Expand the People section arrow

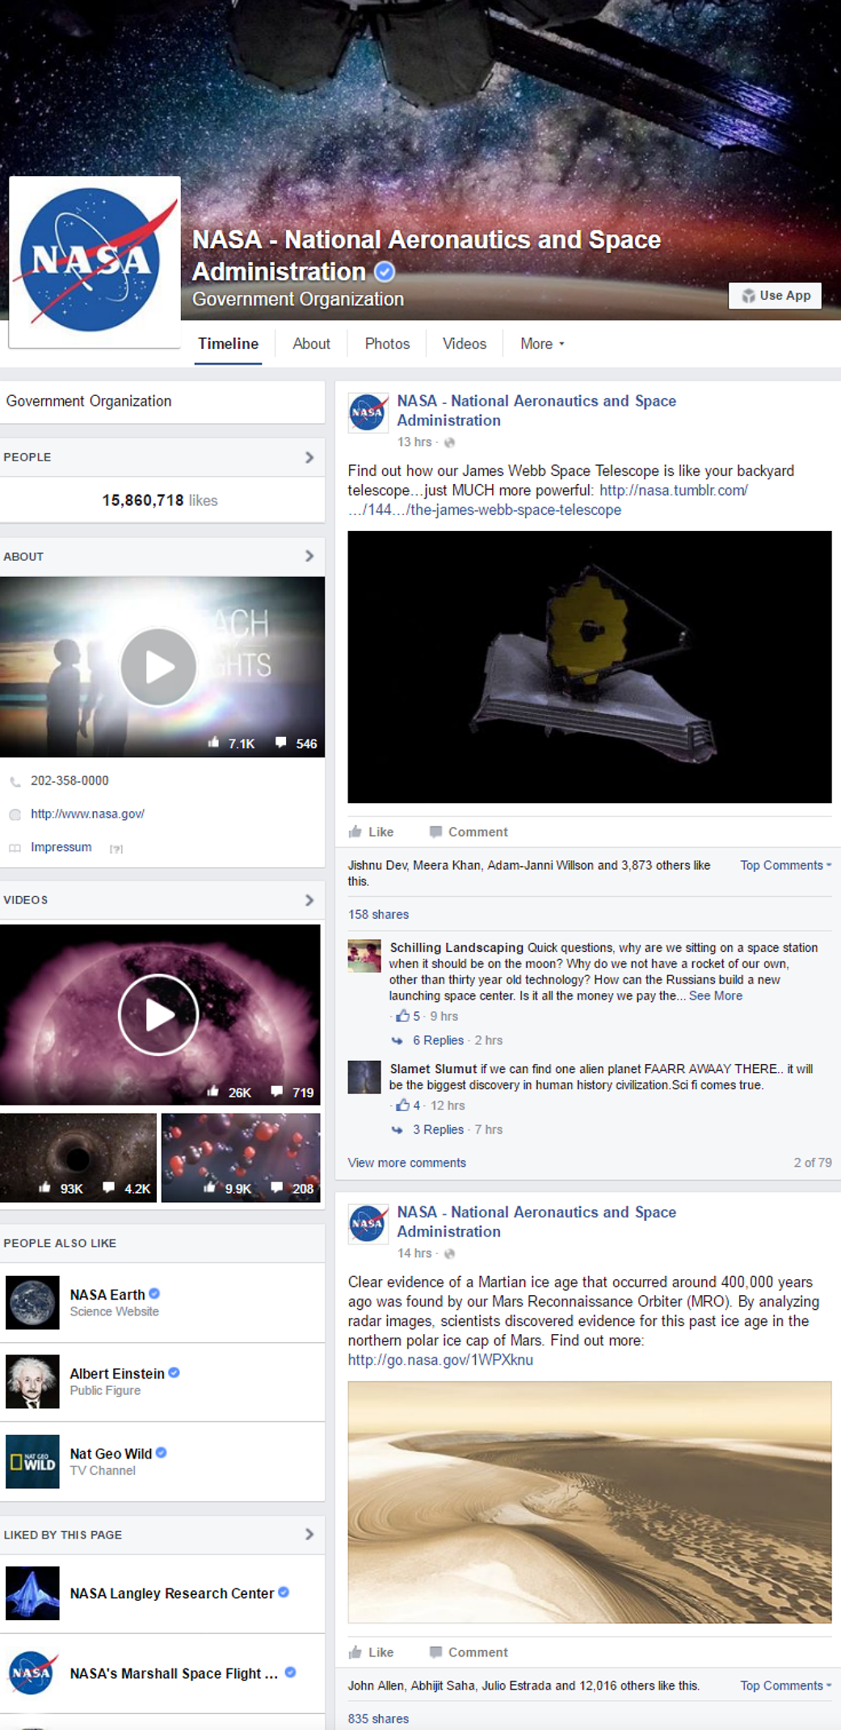(x=309, y=457)
